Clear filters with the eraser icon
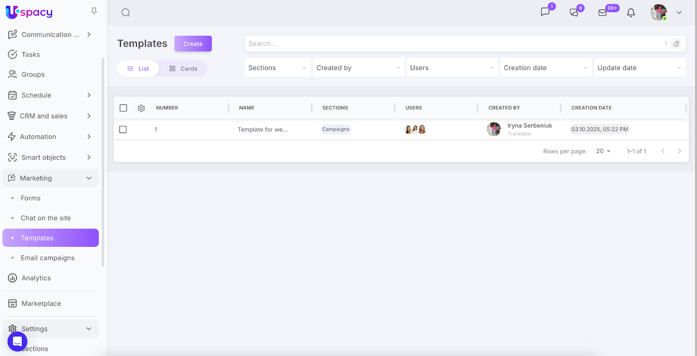The width and height of the screenshot is (697, 356). [x=676, y=44]
